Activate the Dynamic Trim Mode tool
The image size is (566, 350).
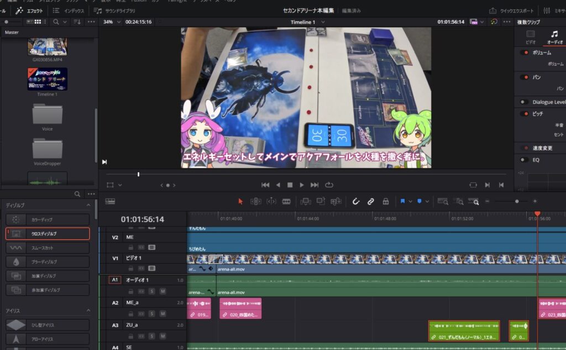(271, 201)
